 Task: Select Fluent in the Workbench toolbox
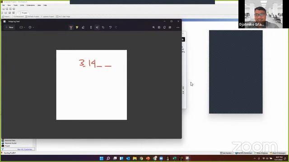(x=6, y=146)
